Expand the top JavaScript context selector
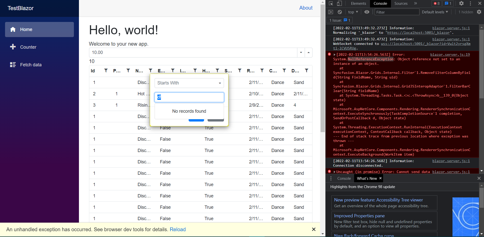The image size is (484, 237). pyautogui.click(x=353, y=12)
